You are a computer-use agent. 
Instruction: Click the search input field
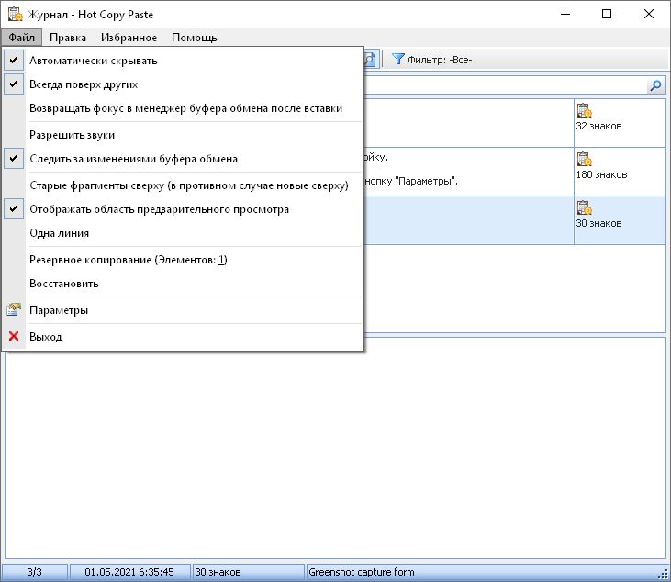505,86
